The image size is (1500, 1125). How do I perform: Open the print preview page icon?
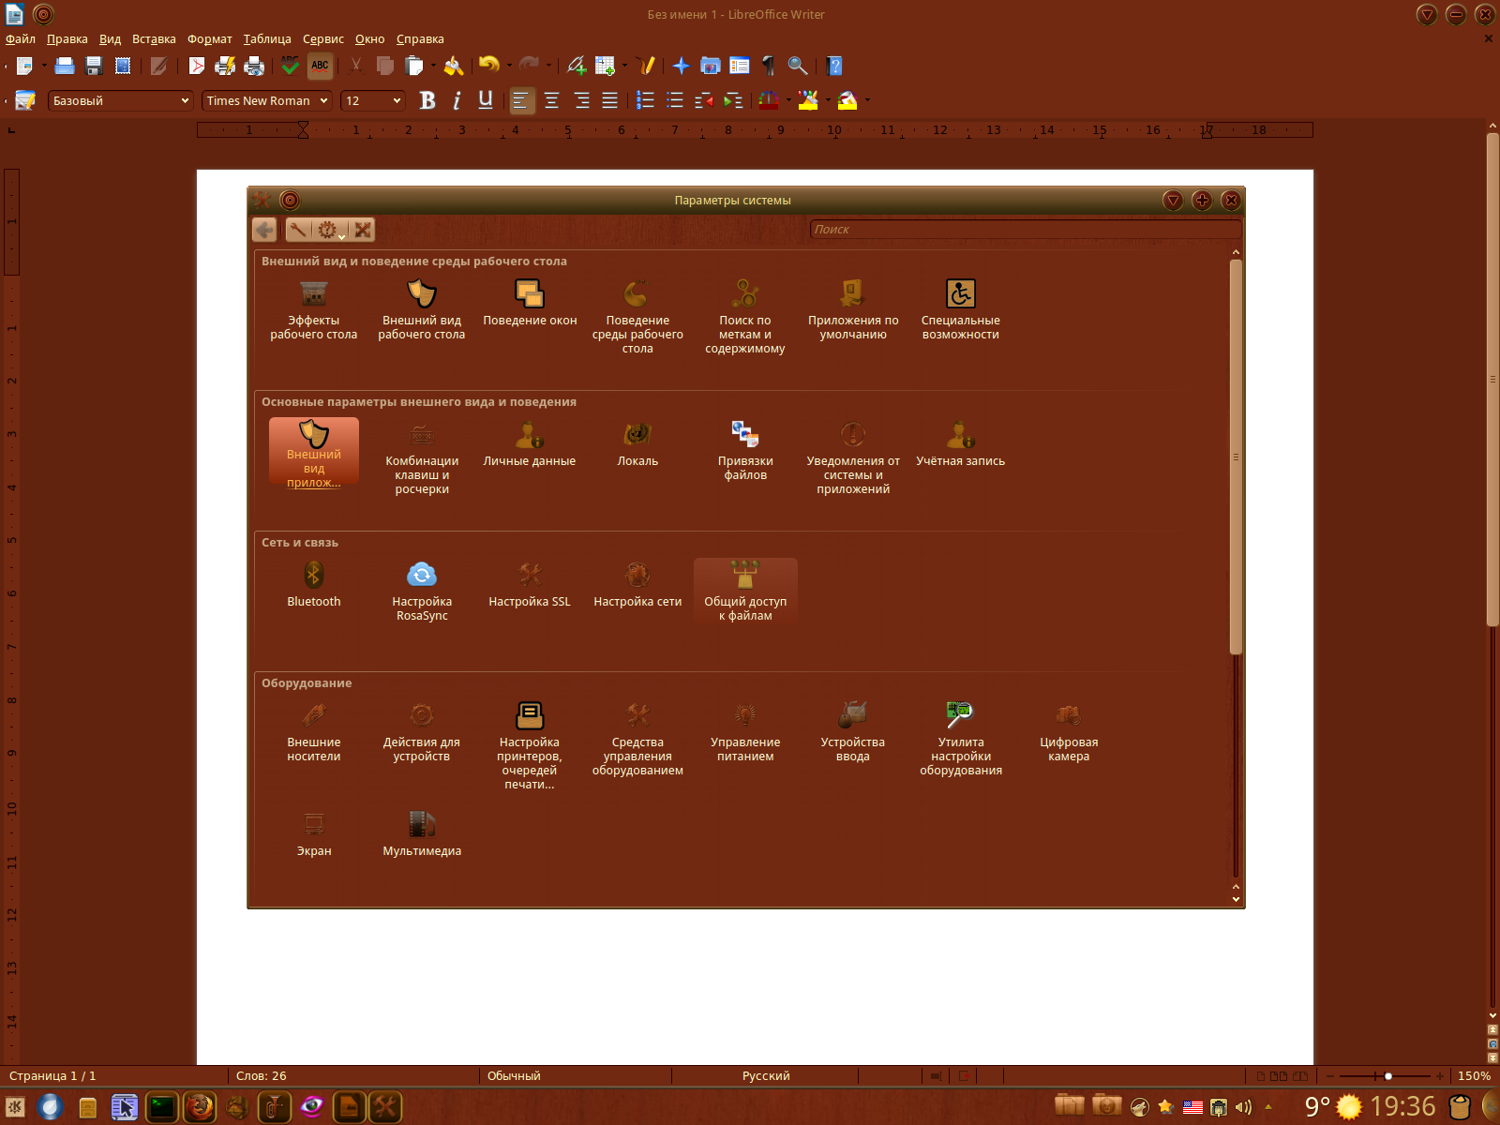click(x=253, y=66)
